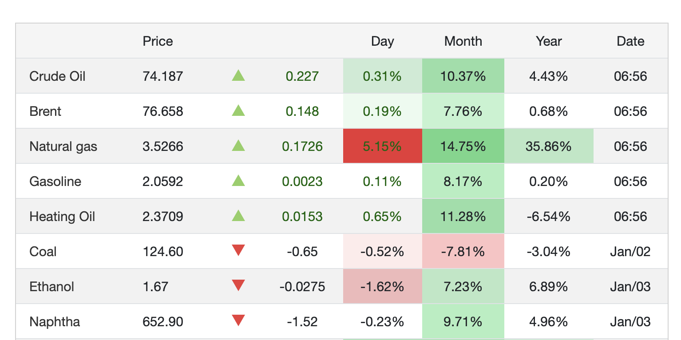Select Crude Oil price 74.187
The width and height of the screenshot is (681, 340).
click(162, 76)
